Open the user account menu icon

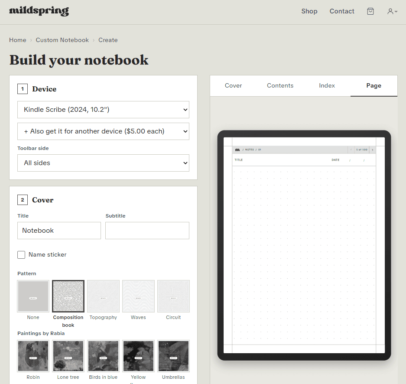(392, 11)
